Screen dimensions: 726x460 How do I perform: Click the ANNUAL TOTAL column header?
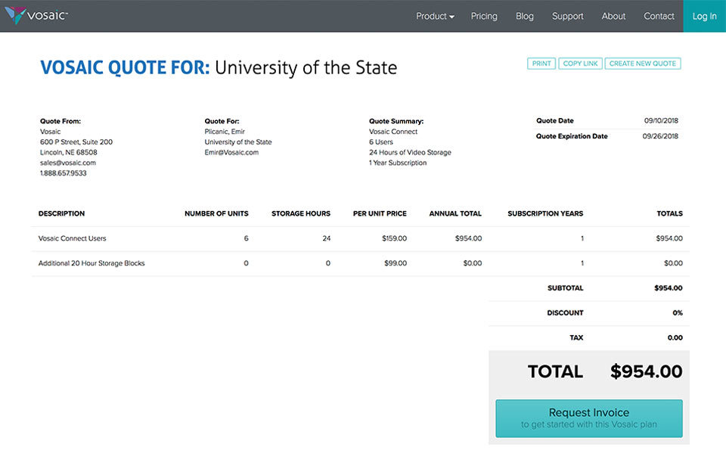455,213
